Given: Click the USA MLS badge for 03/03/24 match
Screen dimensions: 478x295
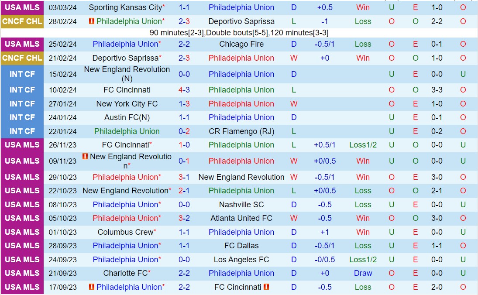Looking at the screenshot, I should 22,7.
